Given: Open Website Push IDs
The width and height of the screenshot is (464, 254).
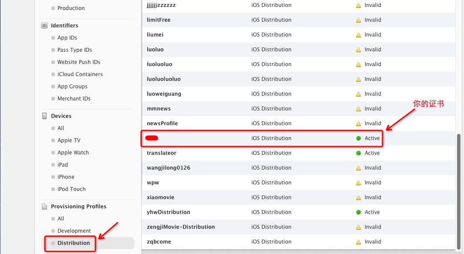Looking at the screenshot, I should tap(79, 62).
